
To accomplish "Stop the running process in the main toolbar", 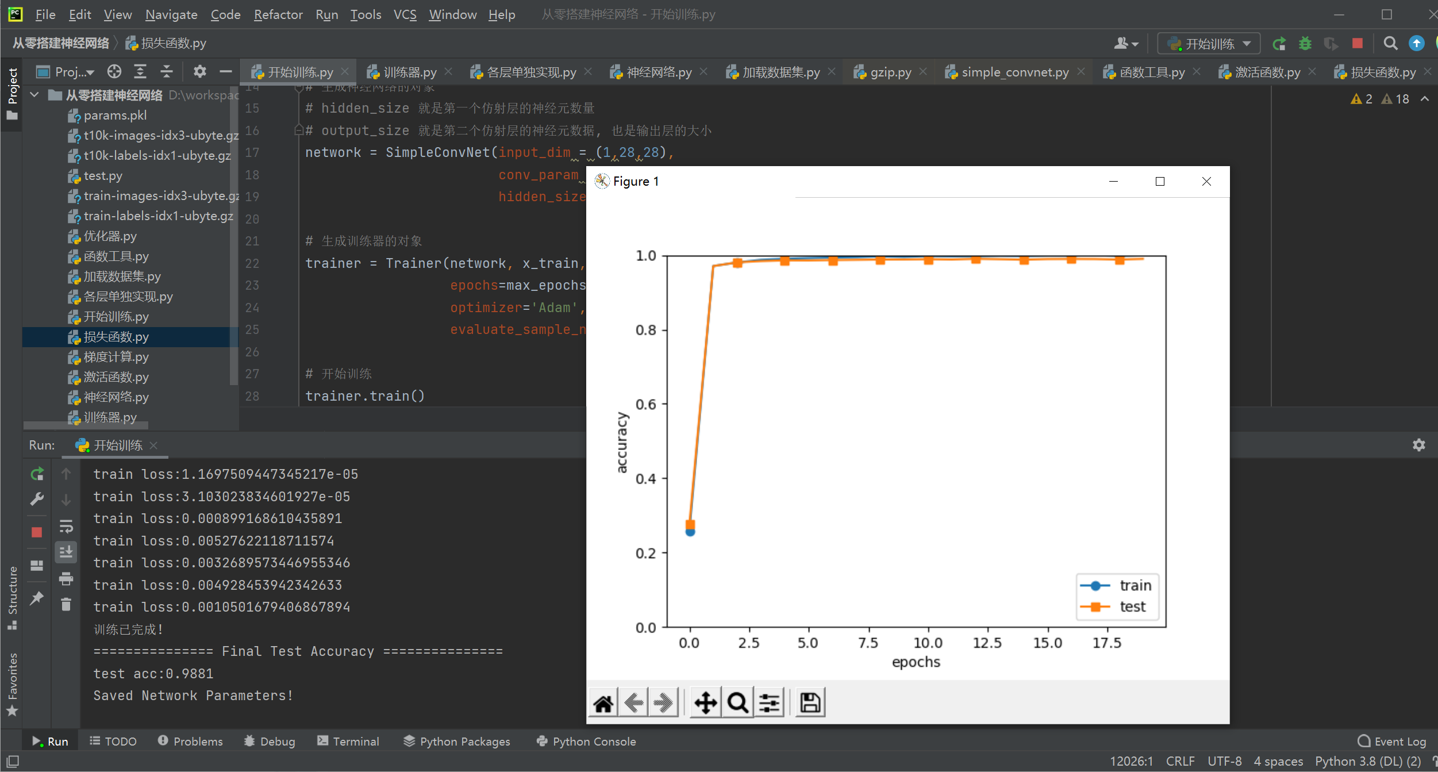I will click(x=1358, y=44).
